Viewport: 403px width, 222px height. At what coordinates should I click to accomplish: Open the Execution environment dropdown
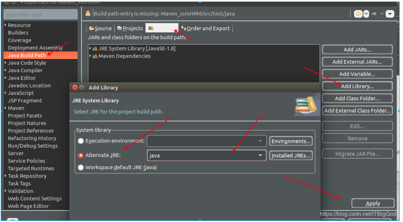pyautogui.click(x=260, y=141)
